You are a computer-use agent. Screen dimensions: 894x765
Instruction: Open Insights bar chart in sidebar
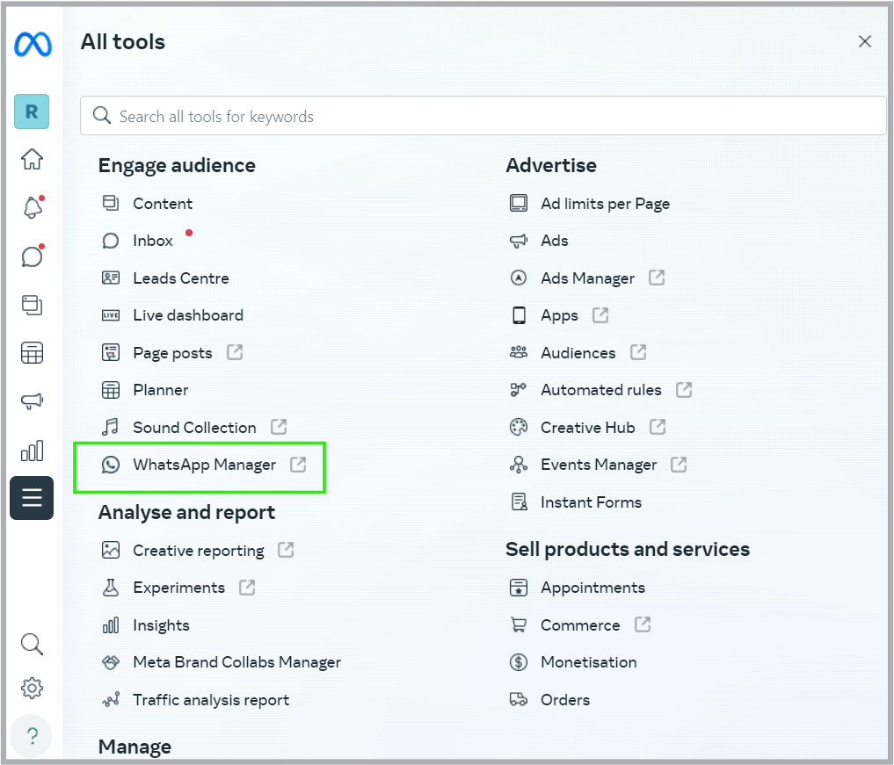coord(32,450)
